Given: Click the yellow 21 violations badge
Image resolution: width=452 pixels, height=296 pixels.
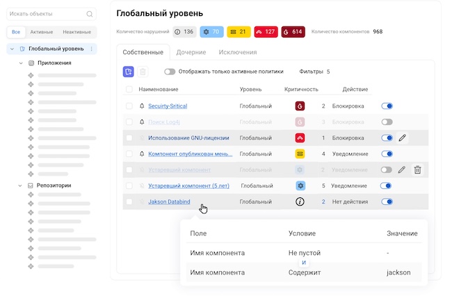Looking at the screenshot, I should tap(239, 32).
